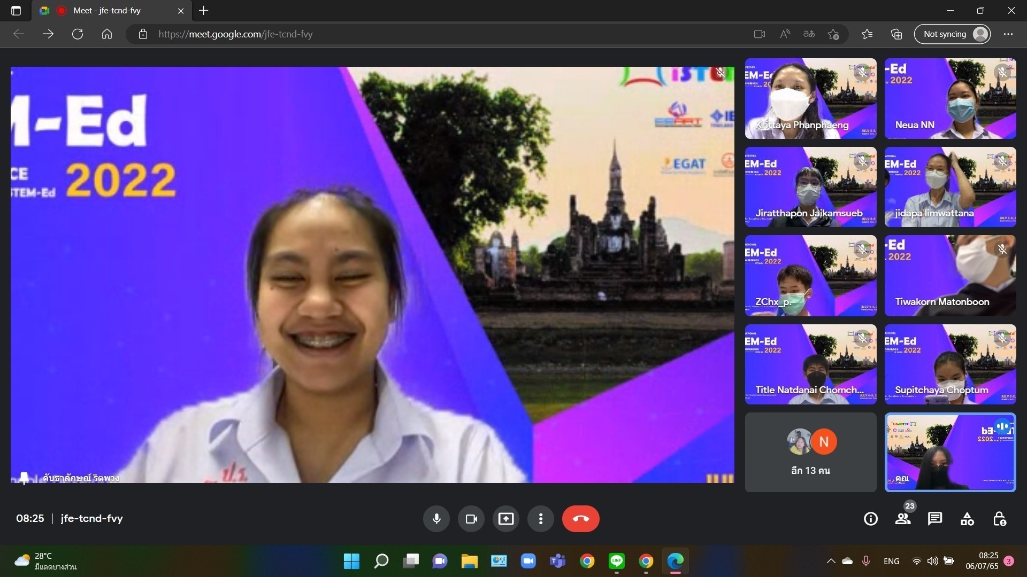Click the red leave call button
Viewport: 1027px width, 577px height.
coord(581,519)
